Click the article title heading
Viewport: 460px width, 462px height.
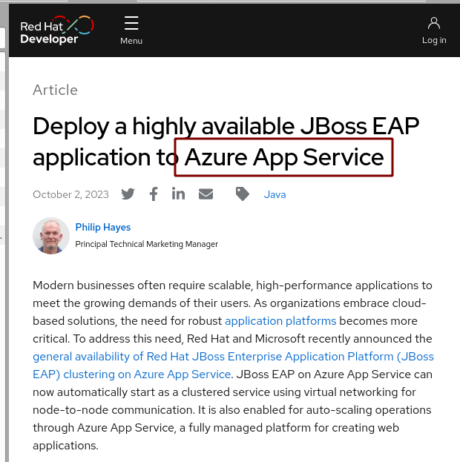pyautogui.click(x=226, y=142)
